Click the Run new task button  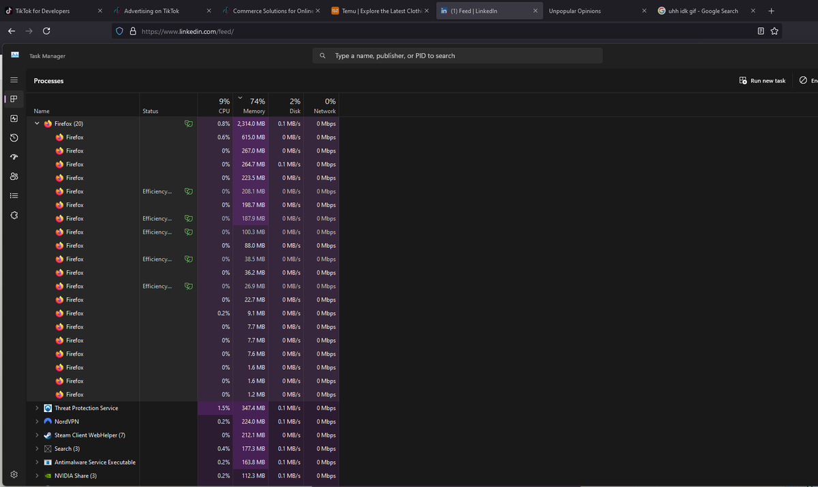[x=761, y=80]
